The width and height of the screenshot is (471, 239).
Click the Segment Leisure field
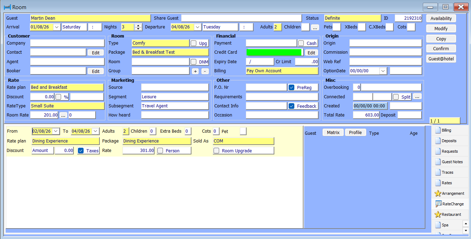coord(175,97)
